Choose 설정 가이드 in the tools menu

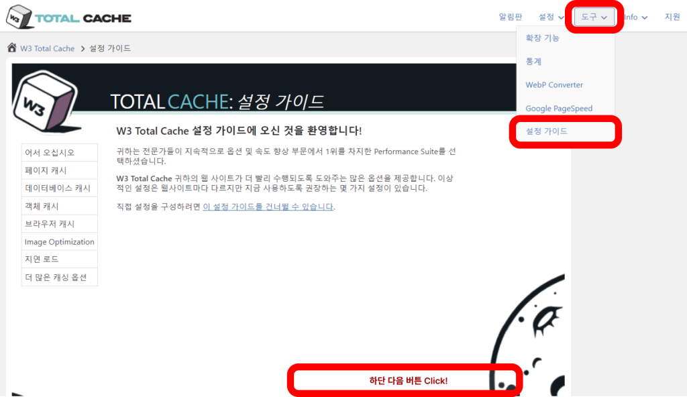(x=546, y=131)
